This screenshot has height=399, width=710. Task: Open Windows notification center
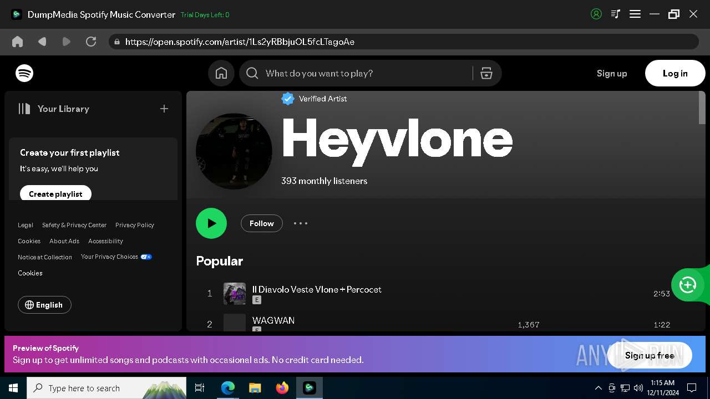[x=692, y=388]
